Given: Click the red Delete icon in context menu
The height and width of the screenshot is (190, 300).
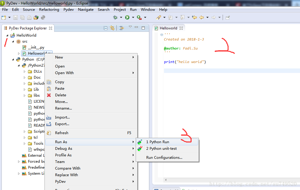Looking at the screenshot, I should 49,95.
